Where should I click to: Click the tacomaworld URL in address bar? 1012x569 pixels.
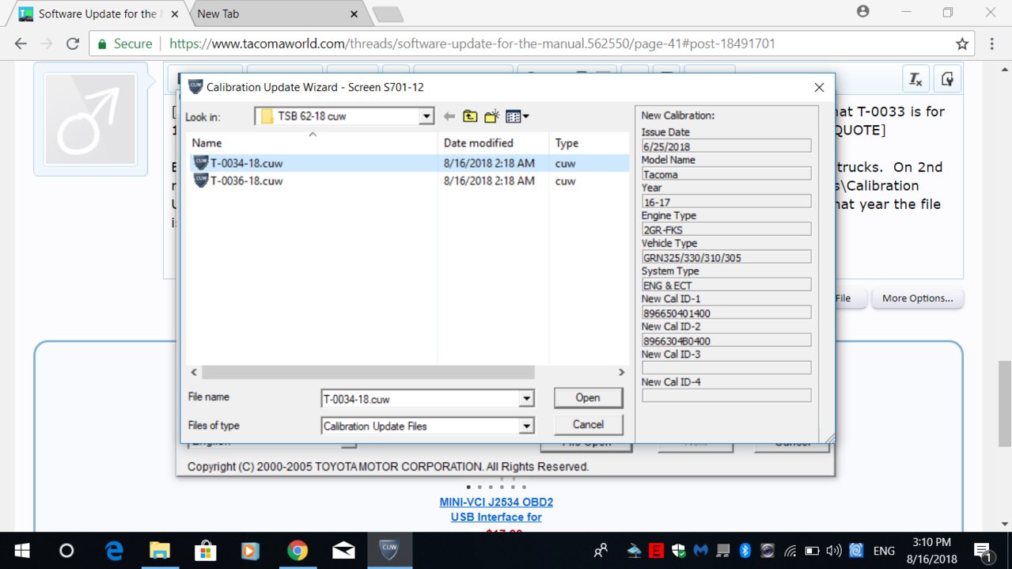[472, 44]
